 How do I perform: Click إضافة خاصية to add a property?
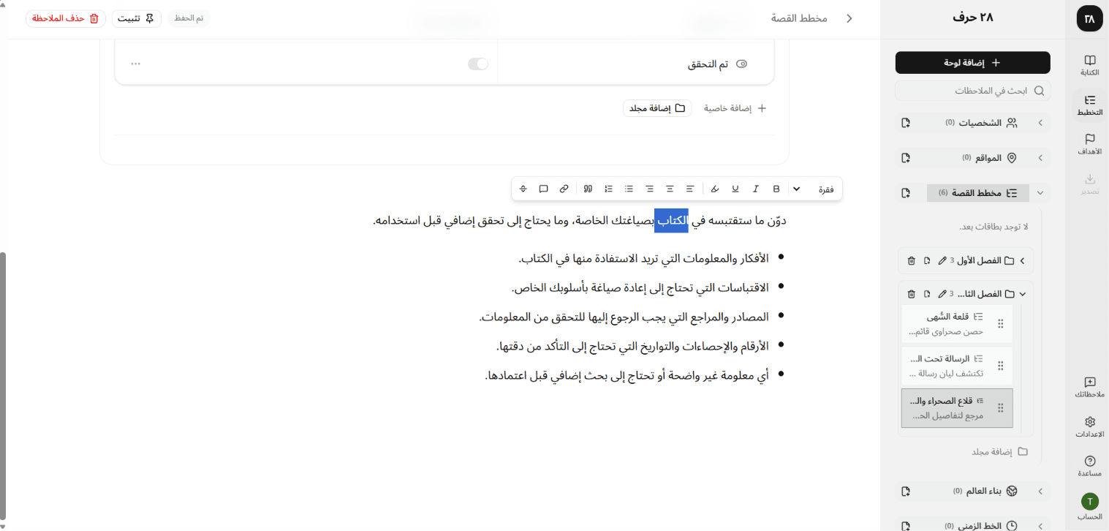[x=735, y=108]
